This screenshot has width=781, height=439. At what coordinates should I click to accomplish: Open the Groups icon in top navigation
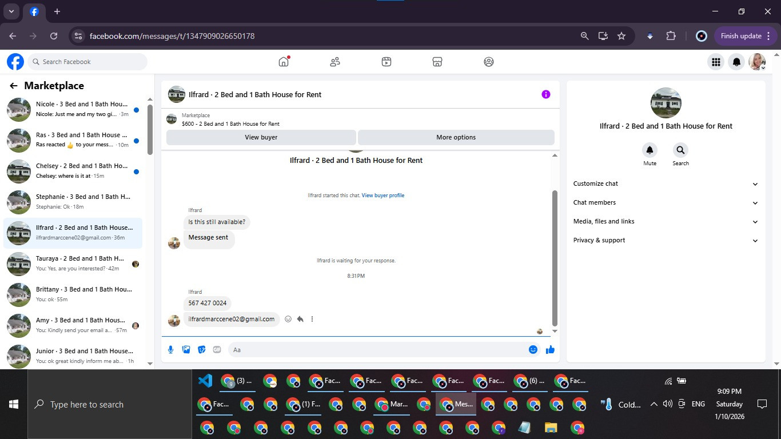pyautogui.click(x=489, y=62)
